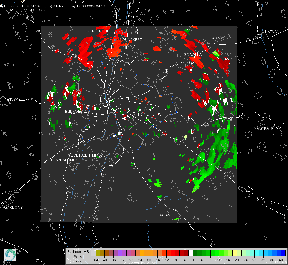Click the ASZÓD town label

click(218, 38)
